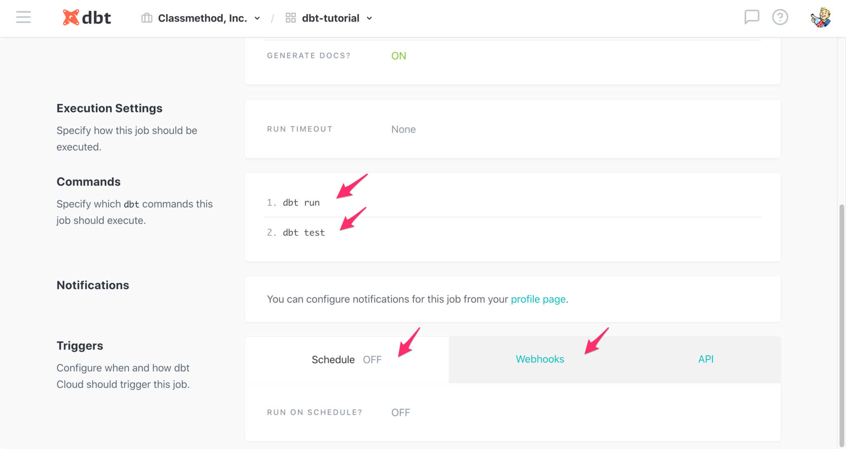Viewport: 846px width, 449px height.
Task: Follow the profile page link
Action: pyautogui.click(x=538, y=299)
